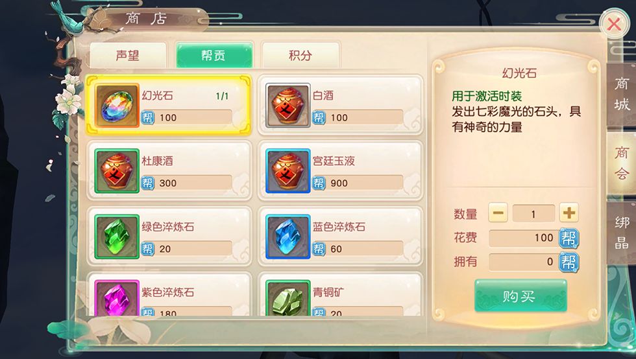Viewport: 636px width, 359px height.
Task: Select the 幻光石 rainbow gem icon
Action: (x=117, y=106)
